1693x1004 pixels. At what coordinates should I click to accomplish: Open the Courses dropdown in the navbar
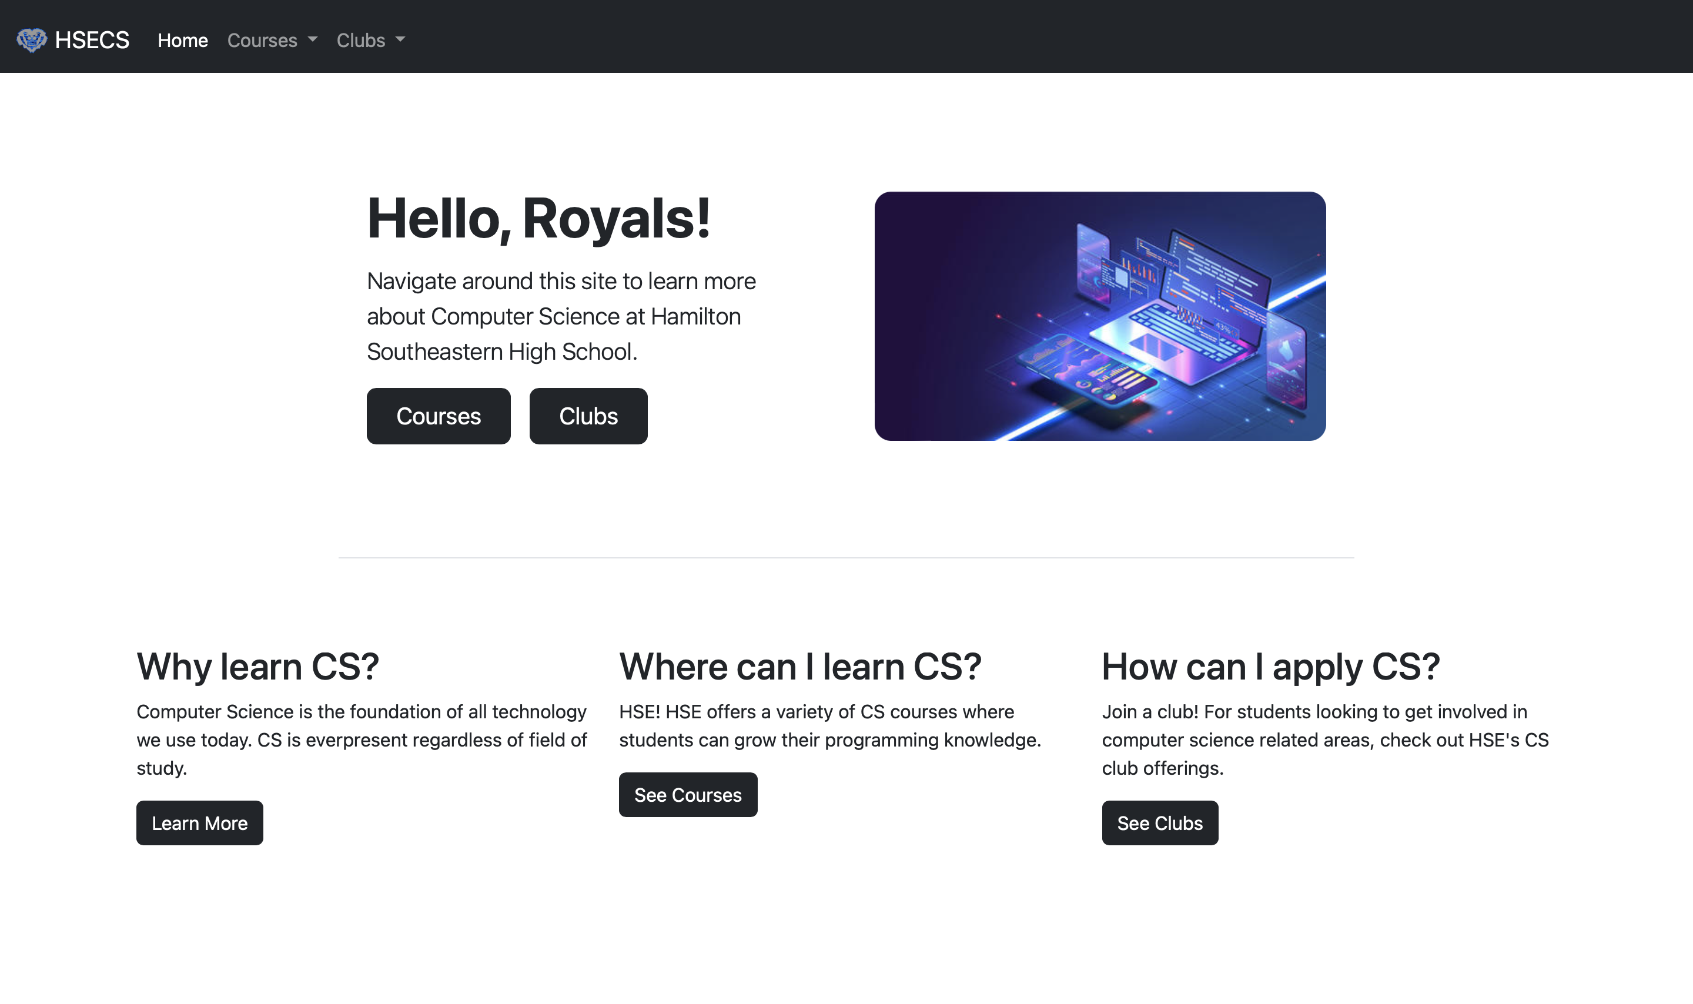click(270, 41)
